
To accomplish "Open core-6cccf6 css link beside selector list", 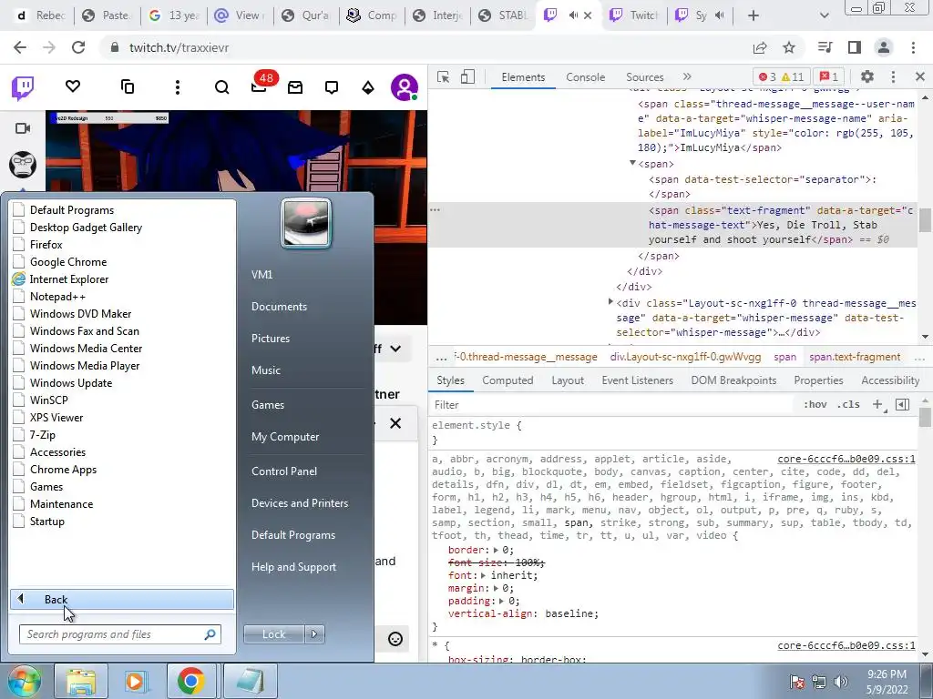I will (x=846, y=459).
